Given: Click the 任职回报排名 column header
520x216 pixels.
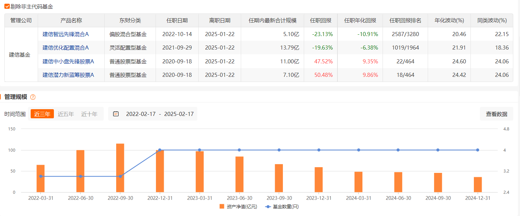Looking at the screenshot, I should point(405,20).
